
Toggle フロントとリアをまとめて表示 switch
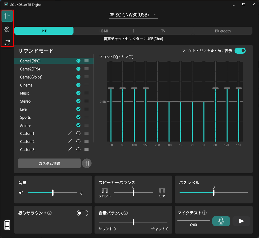coord(240,51)
